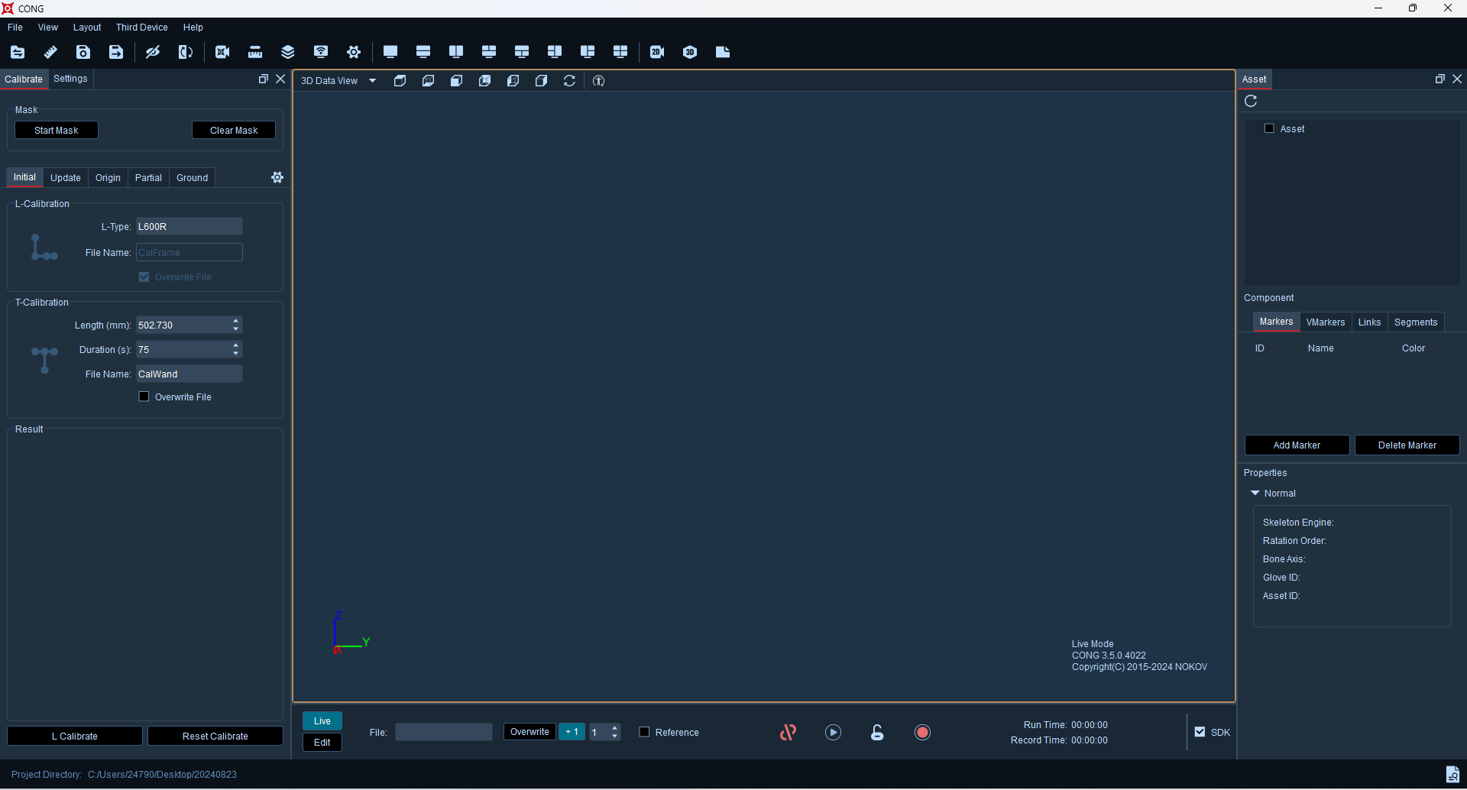Viewport: 1467px width, 790px height.
Task: Switch to the Ground calibration tab
Action: point(192,178)
